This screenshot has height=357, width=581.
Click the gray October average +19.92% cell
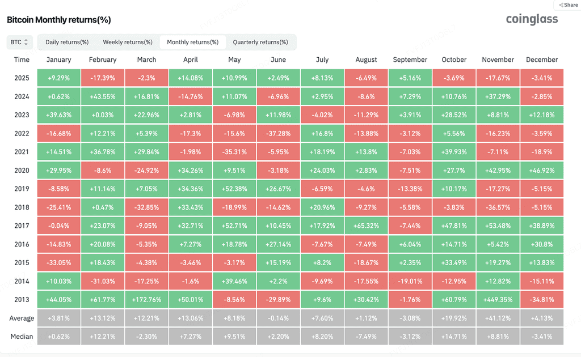click(x=454, y=318)
